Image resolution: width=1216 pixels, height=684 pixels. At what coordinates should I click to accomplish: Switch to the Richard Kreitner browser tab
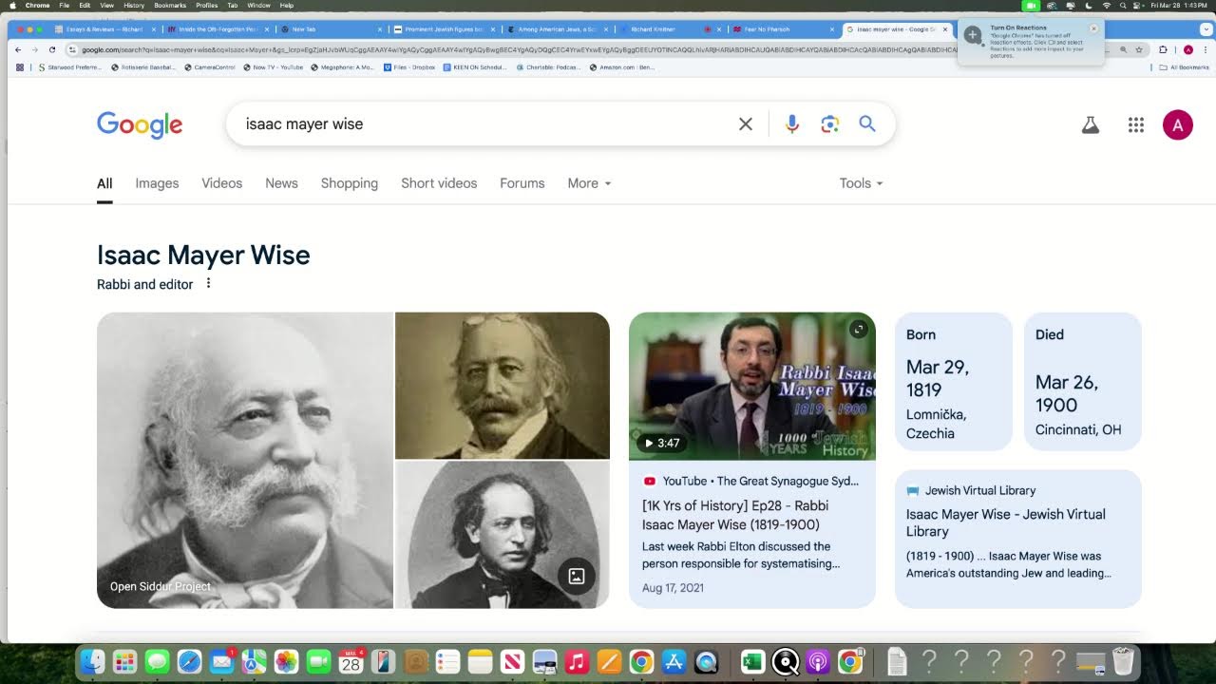[x=665, y=29]
